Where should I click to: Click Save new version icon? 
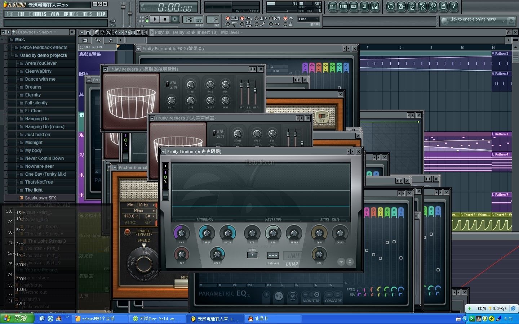coord(401,6)
